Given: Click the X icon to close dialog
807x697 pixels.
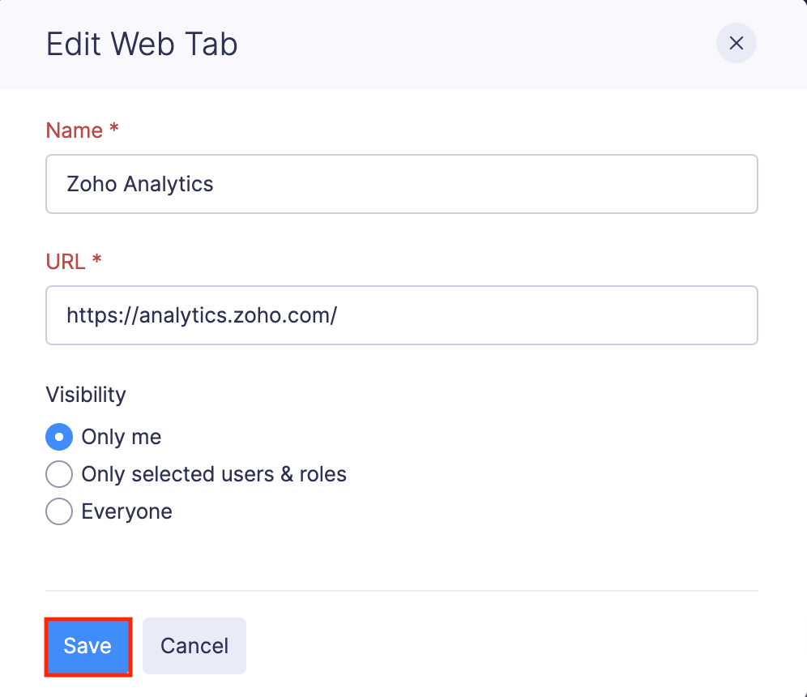Looking at the screenshot, I should point(736,43).
